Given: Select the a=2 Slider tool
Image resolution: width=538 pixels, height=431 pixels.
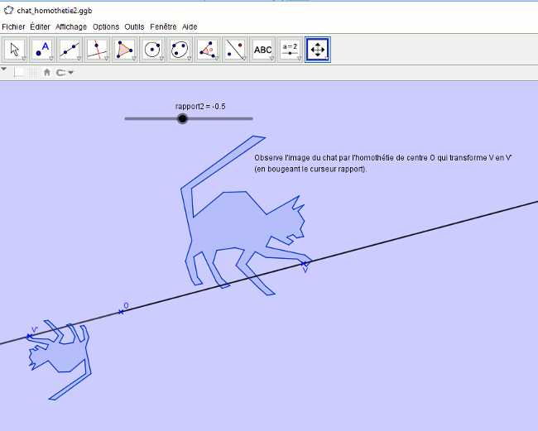Looking at the screenshot, I should (x=290, y=50).
